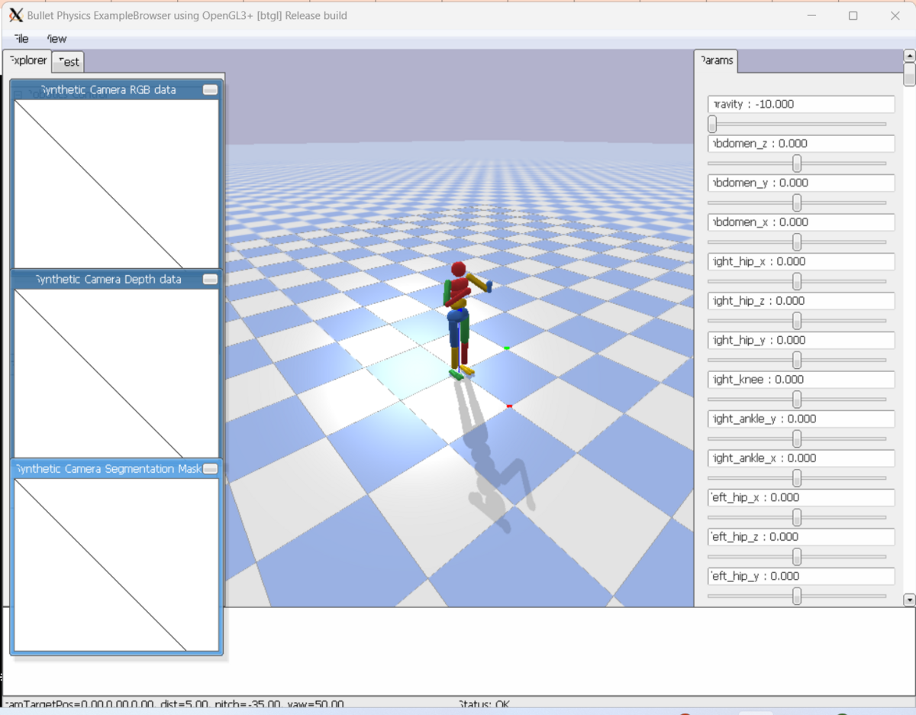This screenshot has height=715, width=916.
Task: Click the right_hip_x slider handle
Action: tap(797, 281)
